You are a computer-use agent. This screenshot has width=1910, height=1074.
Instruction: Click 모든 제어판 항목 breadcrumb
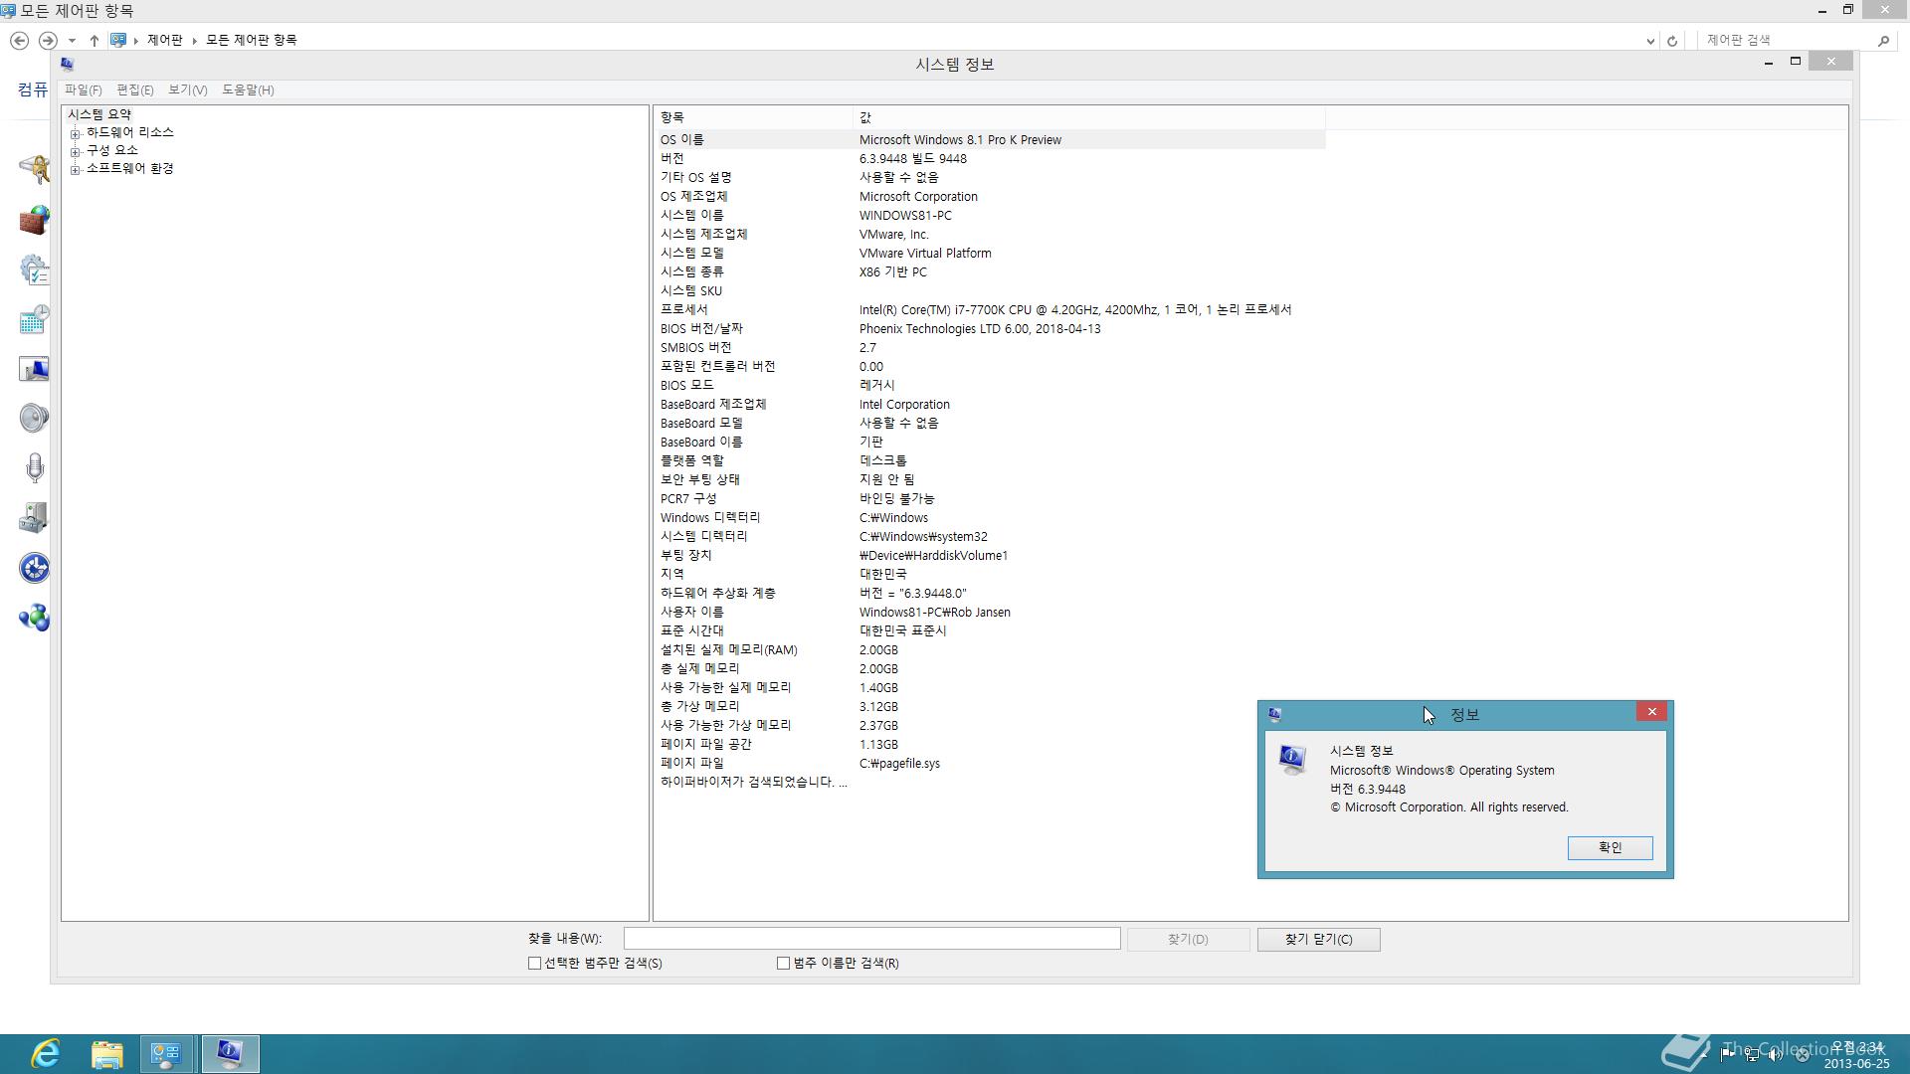click(252, 40)
